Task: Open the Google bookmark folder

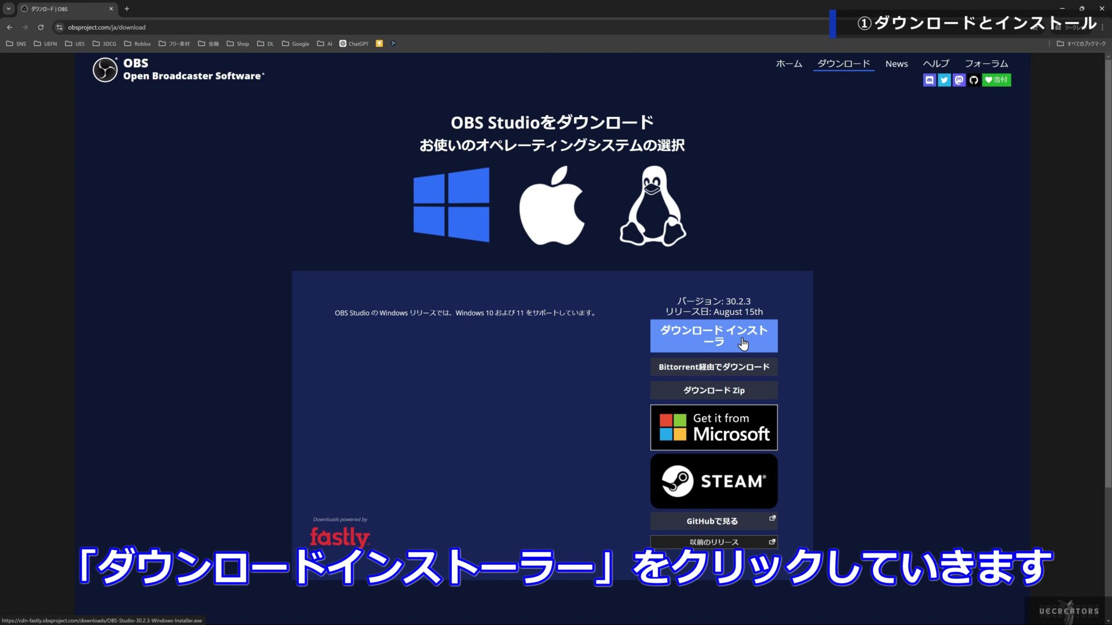Action: point(295,43)
